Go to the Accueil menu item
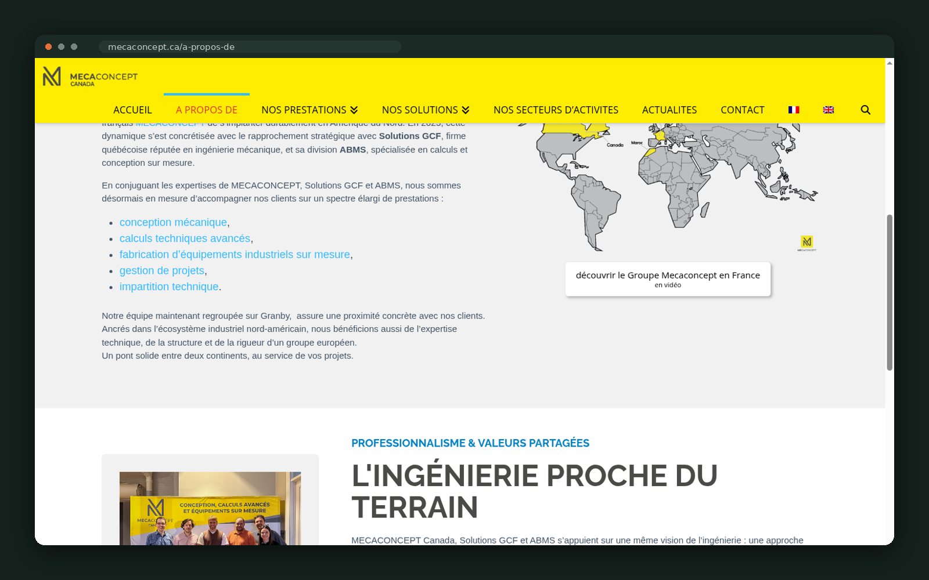The width and height of the screenshot is (929, 580). tap(132, 110)
